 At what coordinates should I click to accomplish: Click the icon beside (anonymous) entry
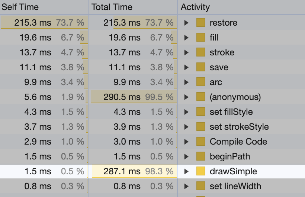[201, 97]
